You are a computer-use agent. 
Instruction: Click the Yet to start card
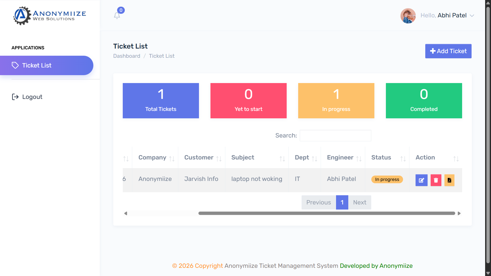(248, 101)
